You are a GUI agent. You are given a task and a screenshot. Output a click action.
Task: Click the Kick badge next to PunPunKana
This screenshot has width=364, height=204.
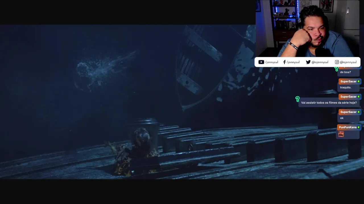pyautogui.click(x=359, y=127)
